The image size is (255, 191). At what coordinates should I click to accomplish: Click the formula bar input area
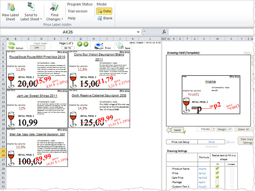click(x=211, y=32)
